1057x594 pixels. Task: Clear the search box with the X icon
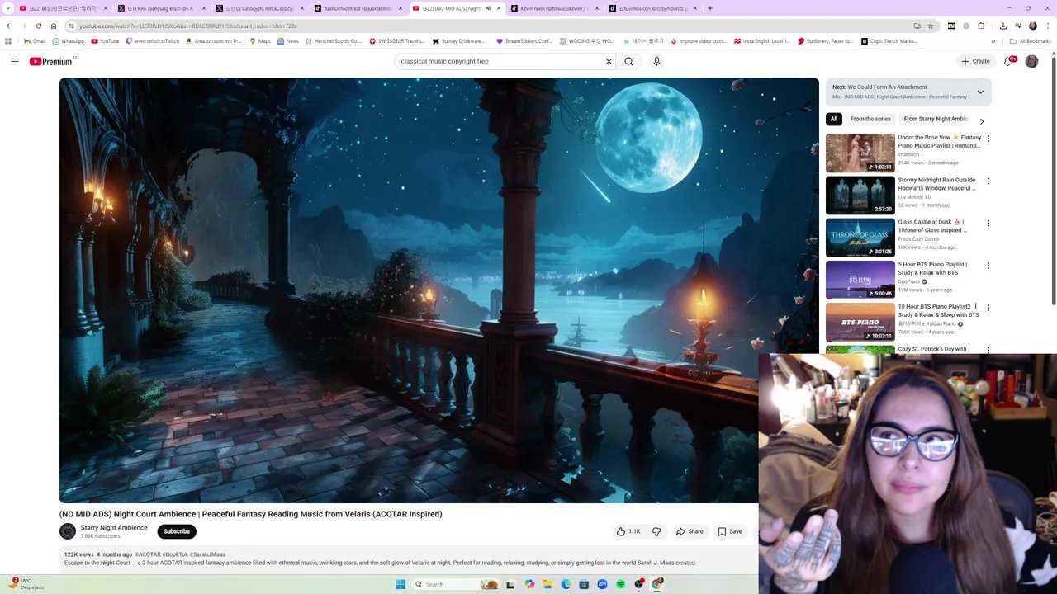pos(609,61)
